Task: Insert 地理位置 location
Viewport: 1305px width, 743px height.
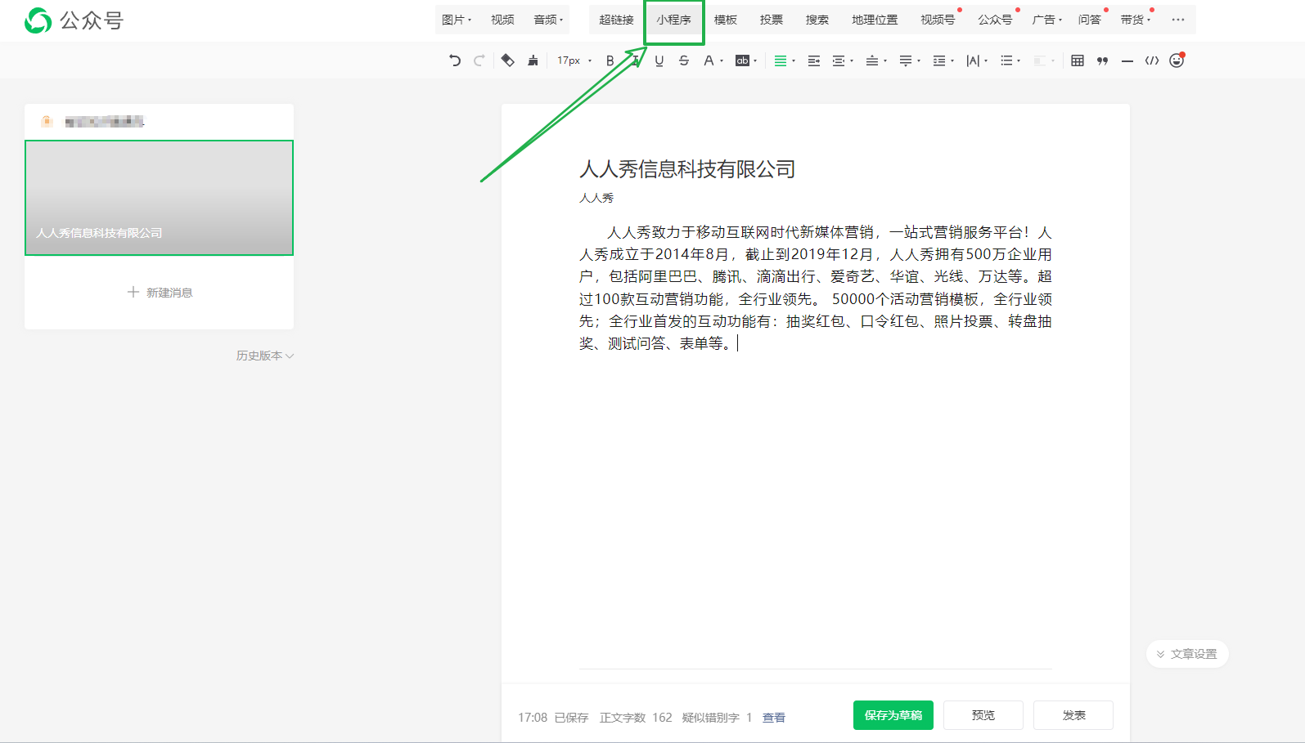Action: coord(875,20)
